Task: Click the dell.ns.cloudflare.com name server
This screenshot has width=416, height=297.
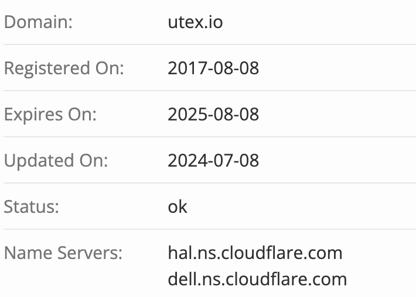Action: click(257, 278)
